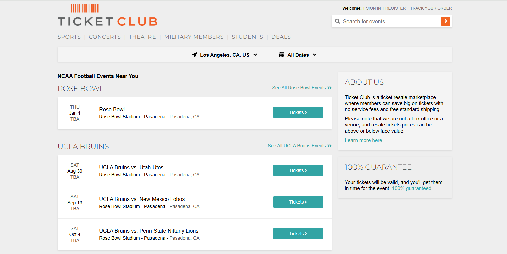Go to the Theatre section
507x254 pixels.
142,37
